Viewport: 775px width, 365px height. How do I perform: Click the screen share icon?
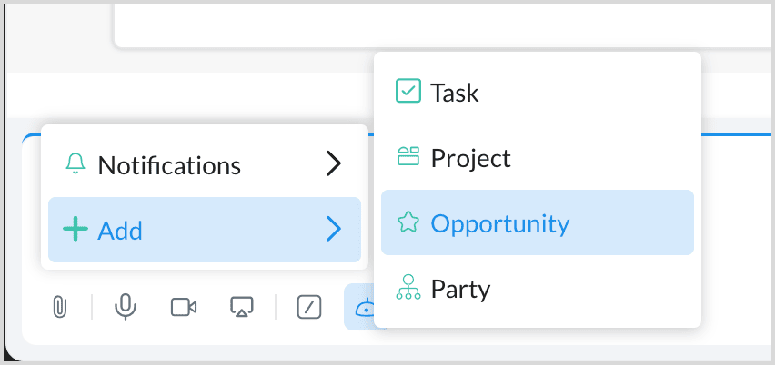pyautogui.click(x=242, y=308)
